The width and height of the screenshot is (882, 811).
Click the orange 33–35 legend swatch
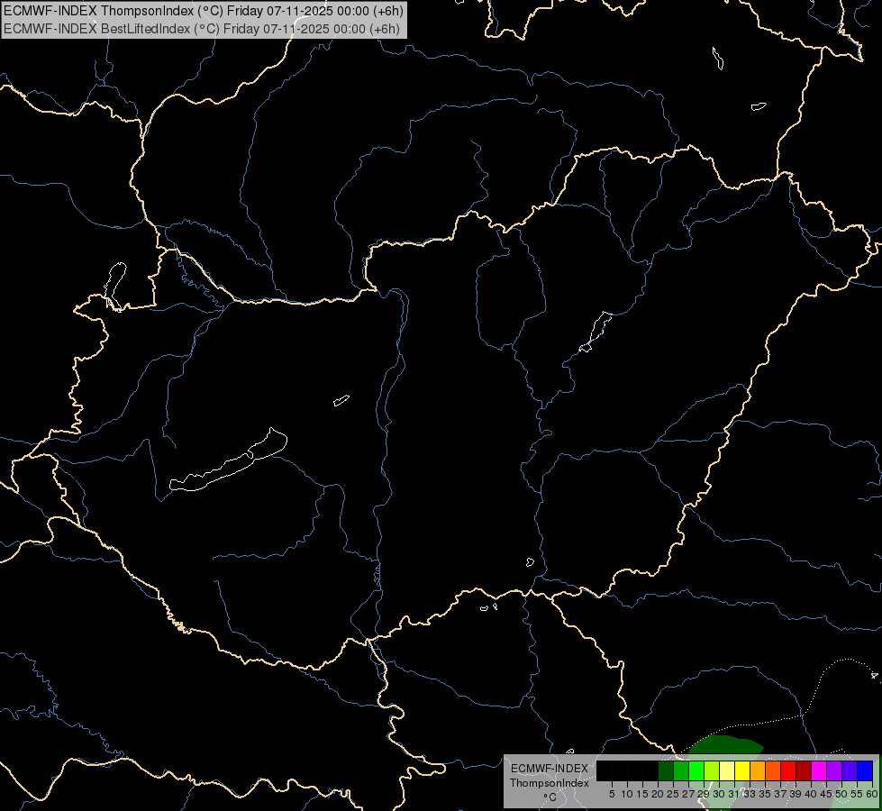tap(758, 770)
